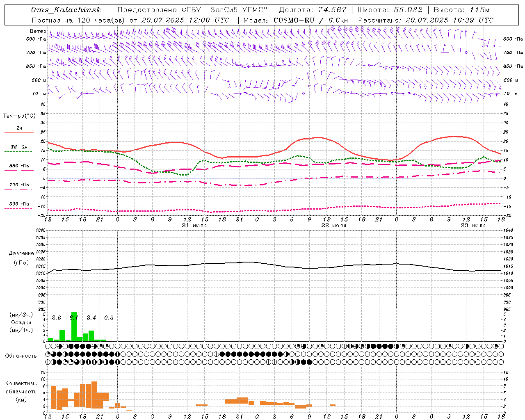Screen dimensions: 525x420
Task: Click the station name Oms_Kalachinsk
Action: pyautogui.click(x=66, y=10)
